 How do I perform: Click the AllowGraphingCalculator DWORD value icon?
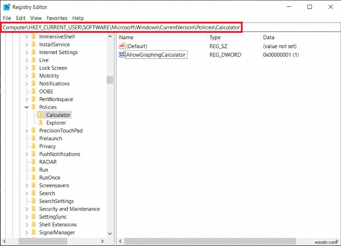coord(122,55)
